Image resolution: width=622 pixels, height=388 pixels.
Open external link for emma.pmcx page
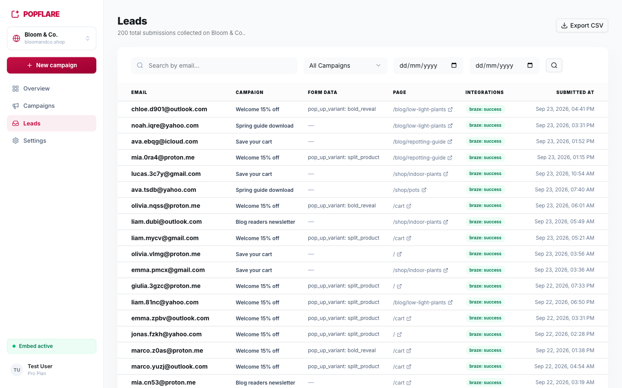(x=446, y=270)
